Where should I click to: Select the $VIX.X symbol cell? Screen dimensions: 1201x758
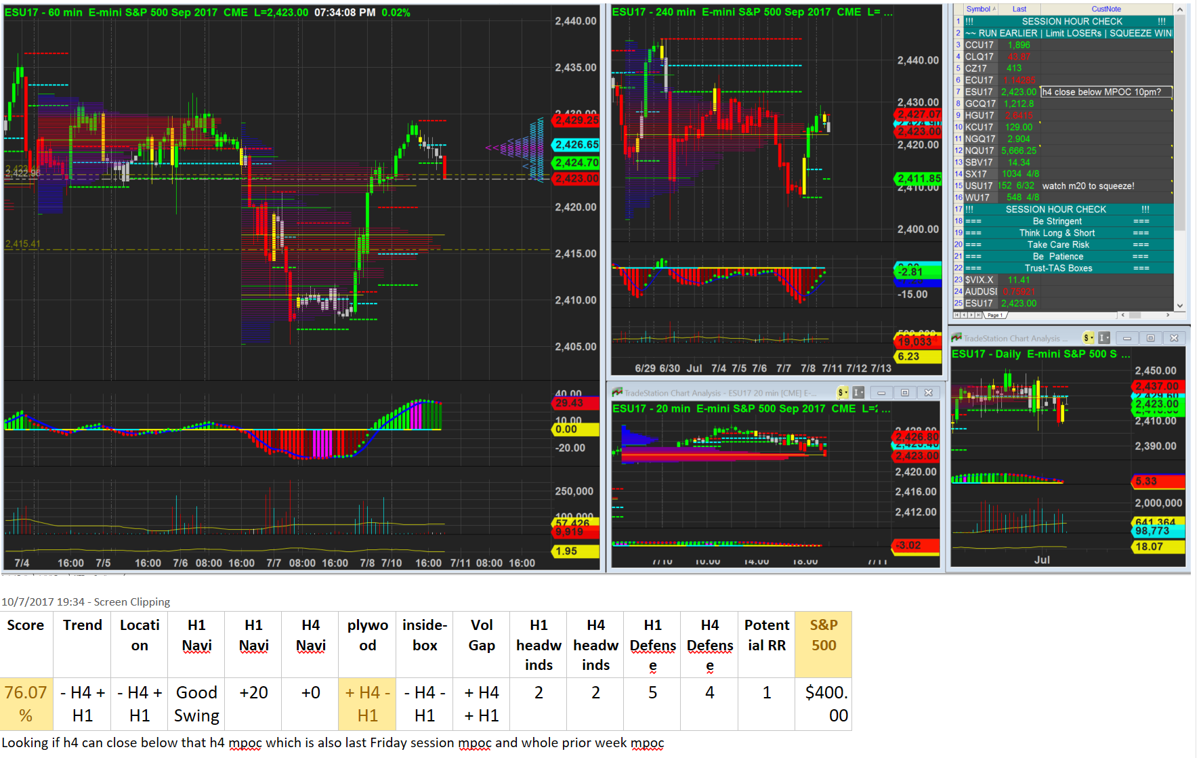(x=979, y=280)
